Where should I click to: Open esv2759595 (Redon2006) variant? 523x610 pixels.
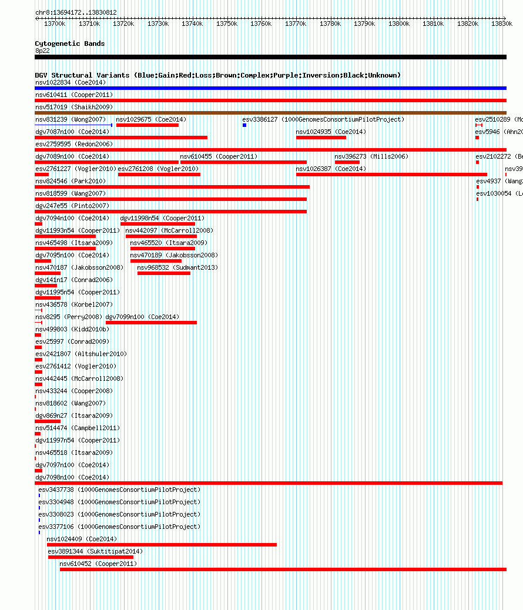pos(74,145)
